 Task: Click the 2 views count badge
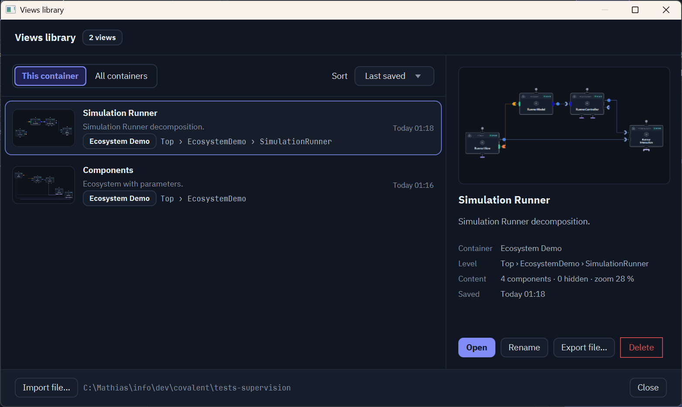point(102,37)
